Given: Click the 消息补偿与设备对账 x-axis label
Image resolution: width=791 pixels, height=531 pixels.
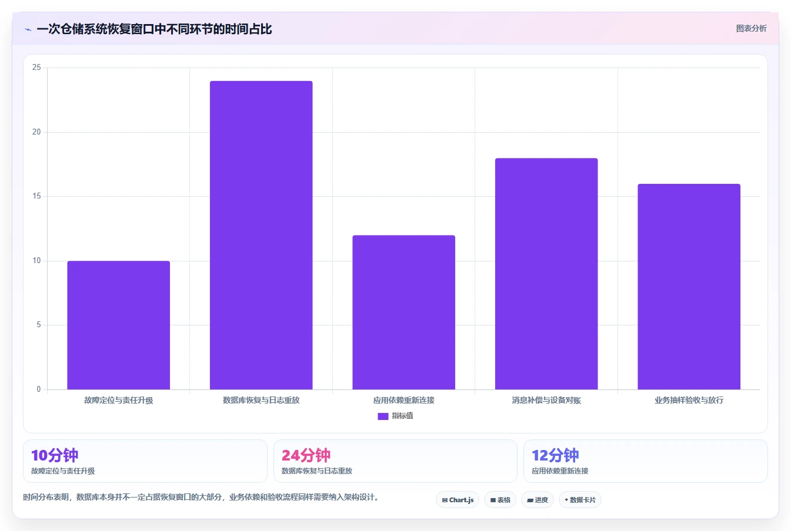Looking at the screenshot, I should coord(546,400).
